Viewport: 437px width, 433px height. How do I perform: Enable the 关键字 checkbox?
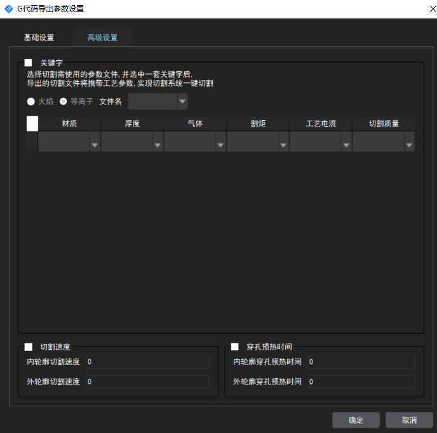(28, 62)
